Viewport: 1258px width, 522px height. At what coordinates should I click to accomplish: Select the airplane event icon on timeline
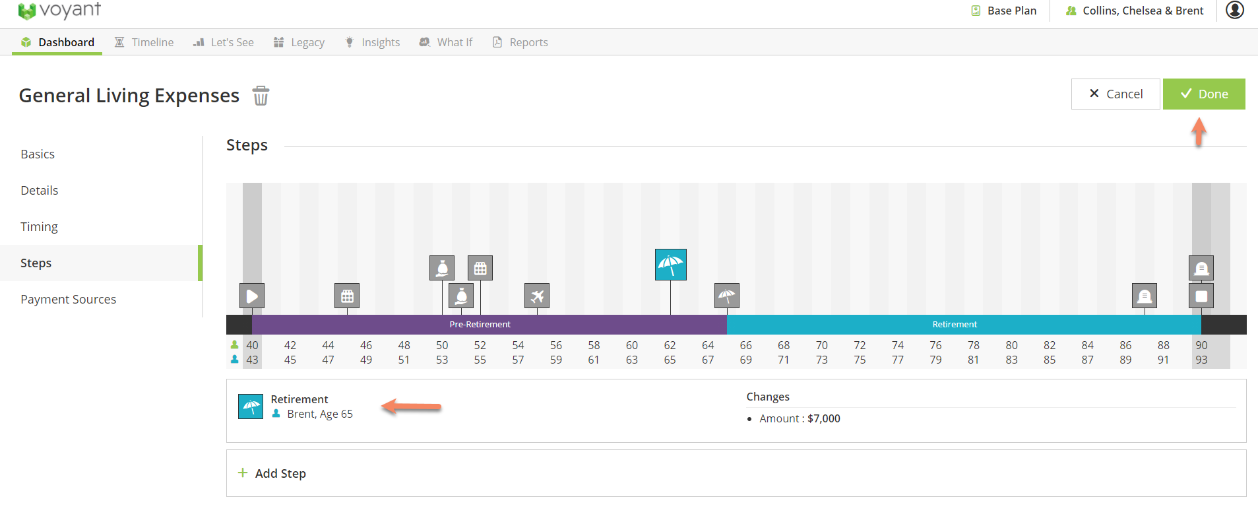pos(537,296)
